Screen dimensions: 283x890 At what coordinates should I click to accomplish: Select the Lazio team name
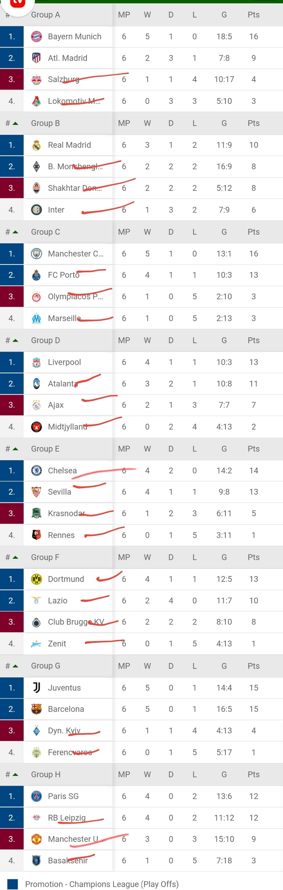coord(57,601)
